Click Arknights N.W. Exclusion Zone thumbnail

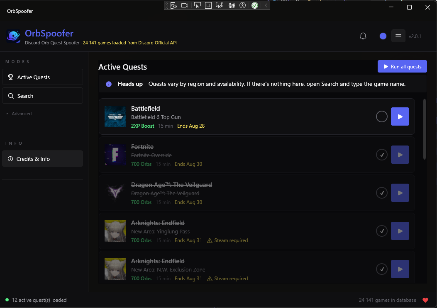115,269
